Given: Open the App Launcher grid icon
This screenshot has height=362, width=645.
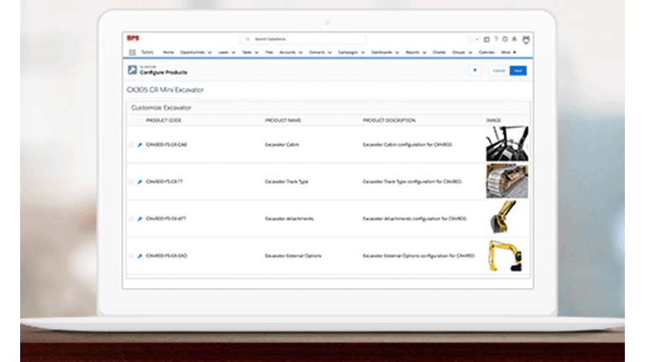Looking at the screenshot, I should [132, 52].
